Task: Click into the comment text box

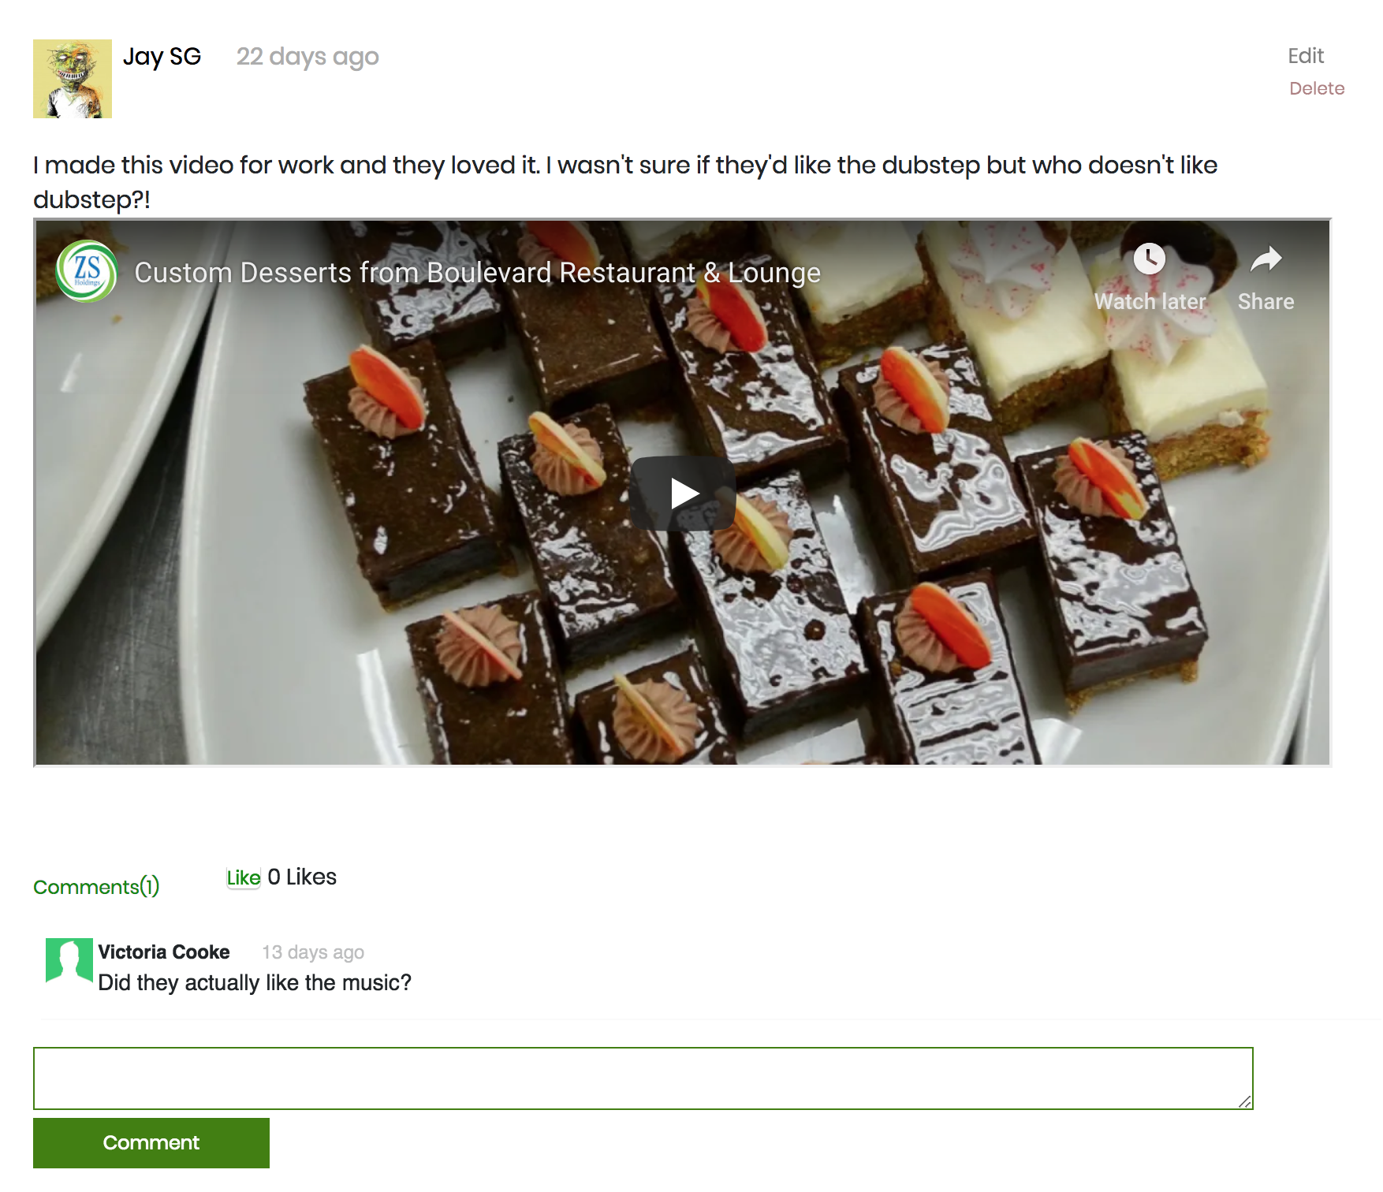Action: (643, 1078)
